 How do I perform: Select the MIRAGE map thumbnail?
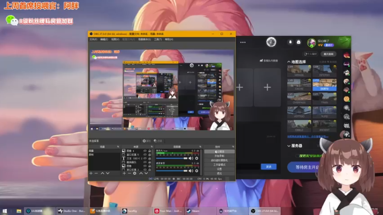tap(299, 71)
